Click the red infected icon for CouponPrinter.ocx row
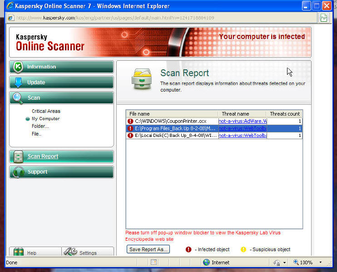 pyautogui.click(x=130, y=121)
